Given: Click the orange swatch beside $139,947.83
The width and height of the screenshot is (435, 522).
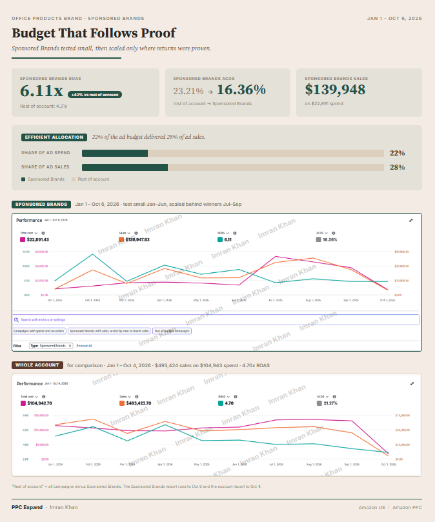Looking at the screenshot, I should 121,239.
